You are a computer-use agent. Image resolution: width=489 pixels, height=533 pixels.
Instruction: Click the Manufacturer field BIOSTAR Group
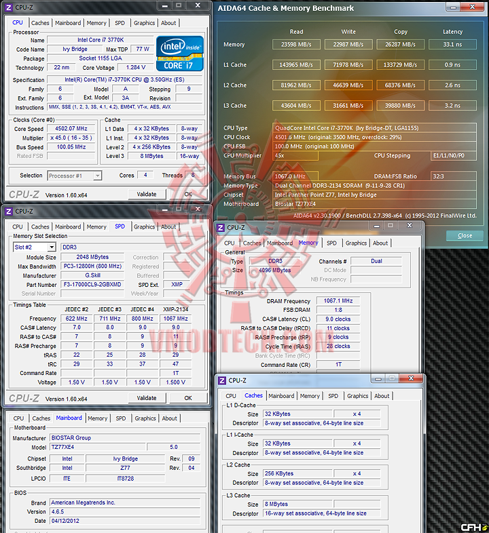125,438
